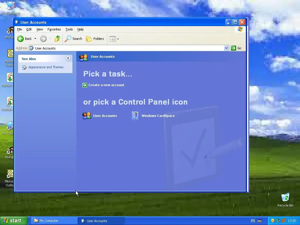The image size is (300, 225).
Task: Click the Go button
Action: [236, 48]
